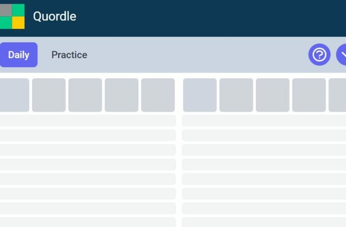Switch to the Practice tab

click(69, 54)
